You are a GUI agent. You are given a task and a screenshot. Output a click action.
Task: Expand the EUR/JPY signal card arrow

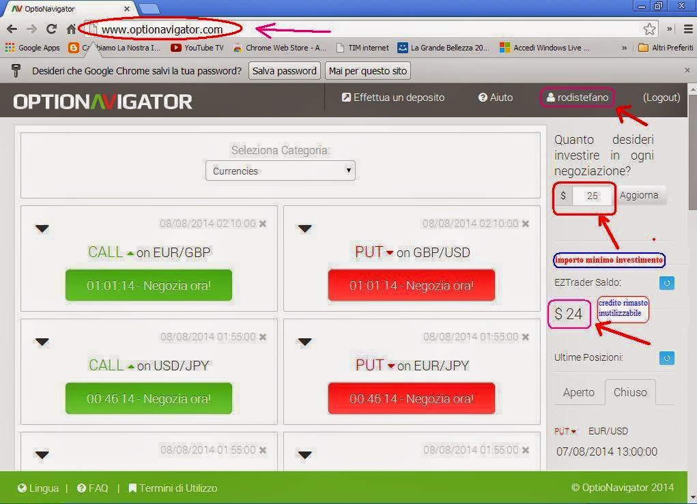click(x=305, y=342)
